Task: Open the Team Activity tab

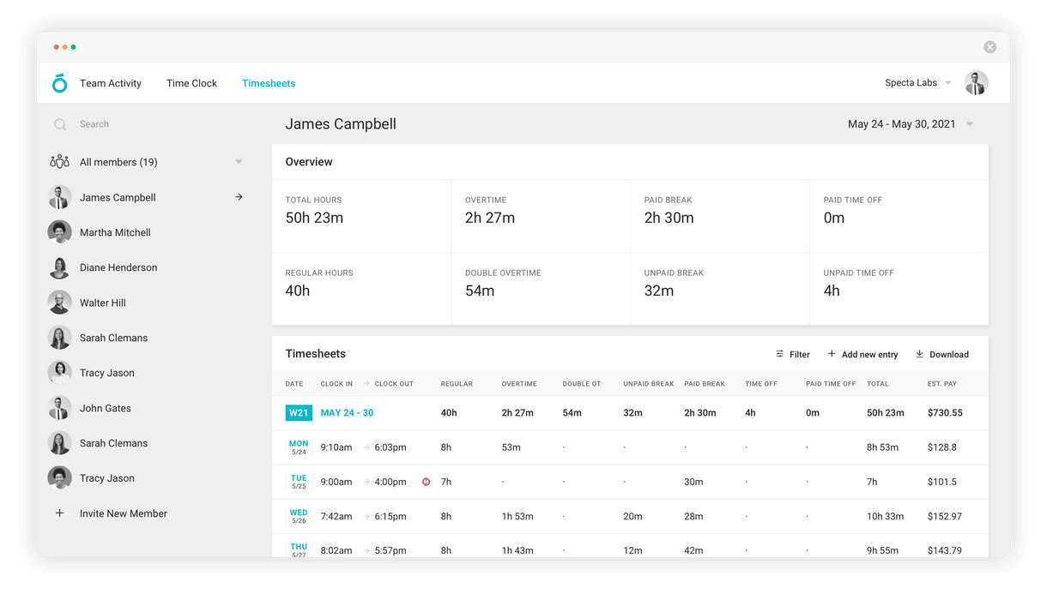Action: pyautogui.click(x=111, y=83)
